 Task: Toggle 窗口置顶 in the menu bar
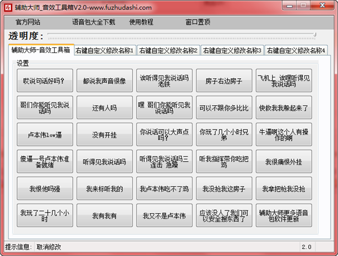pyautogui.click(x=198, y=22)
